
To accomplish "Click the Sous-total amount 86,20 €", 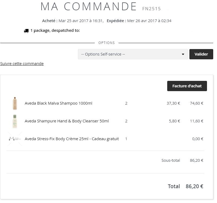I will point(196,160).
